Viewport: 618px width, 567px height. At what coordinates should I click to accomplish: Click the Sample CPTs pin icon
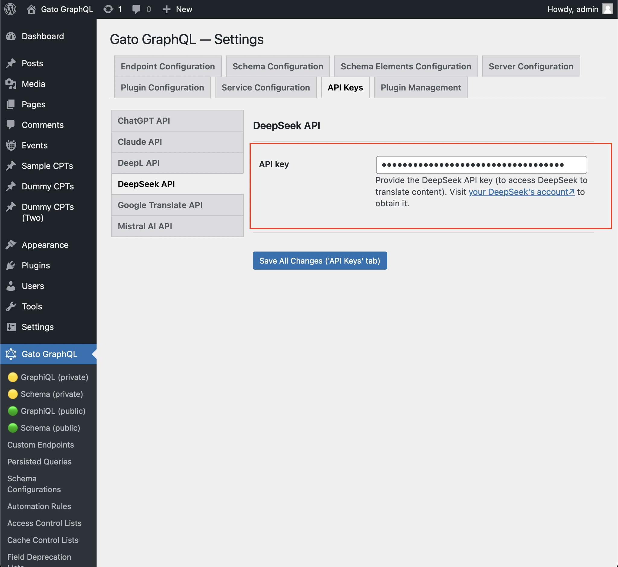(11, 166)
